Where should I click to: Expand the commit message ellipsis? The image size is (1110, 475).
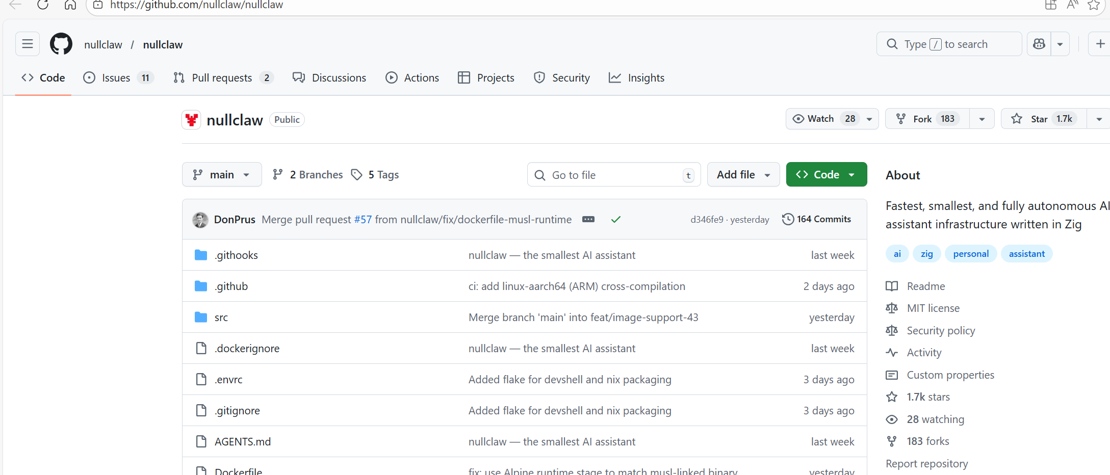pos(588,219)
